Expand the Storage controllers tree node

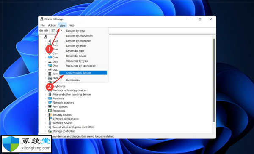point(46,131)
